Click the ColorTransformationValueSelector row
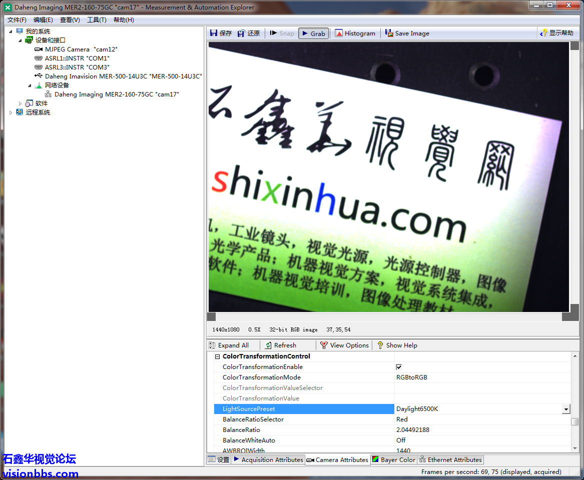This screenshot has height=480, width=584. point(392,387)
